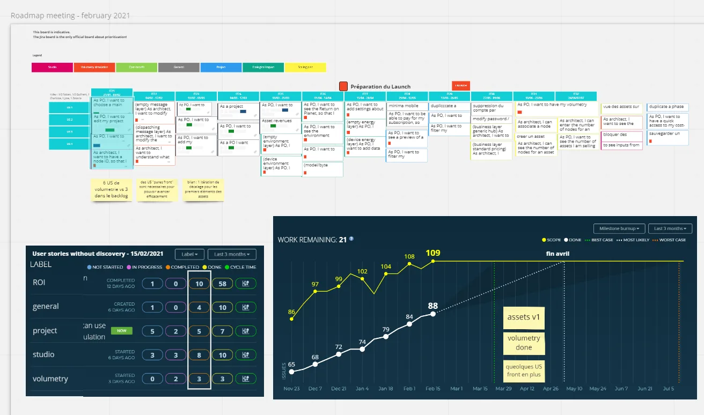Select the 'creer un asset' card

coord(536,136)
